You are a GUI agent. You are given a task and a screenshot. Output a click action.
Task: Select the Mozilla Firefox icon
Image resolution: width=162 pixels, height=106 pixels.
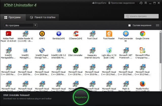[143, 84]
